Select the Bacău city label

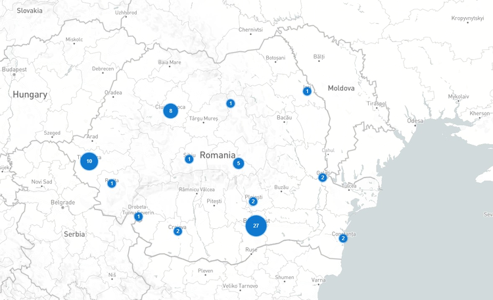tap(284, 117)
